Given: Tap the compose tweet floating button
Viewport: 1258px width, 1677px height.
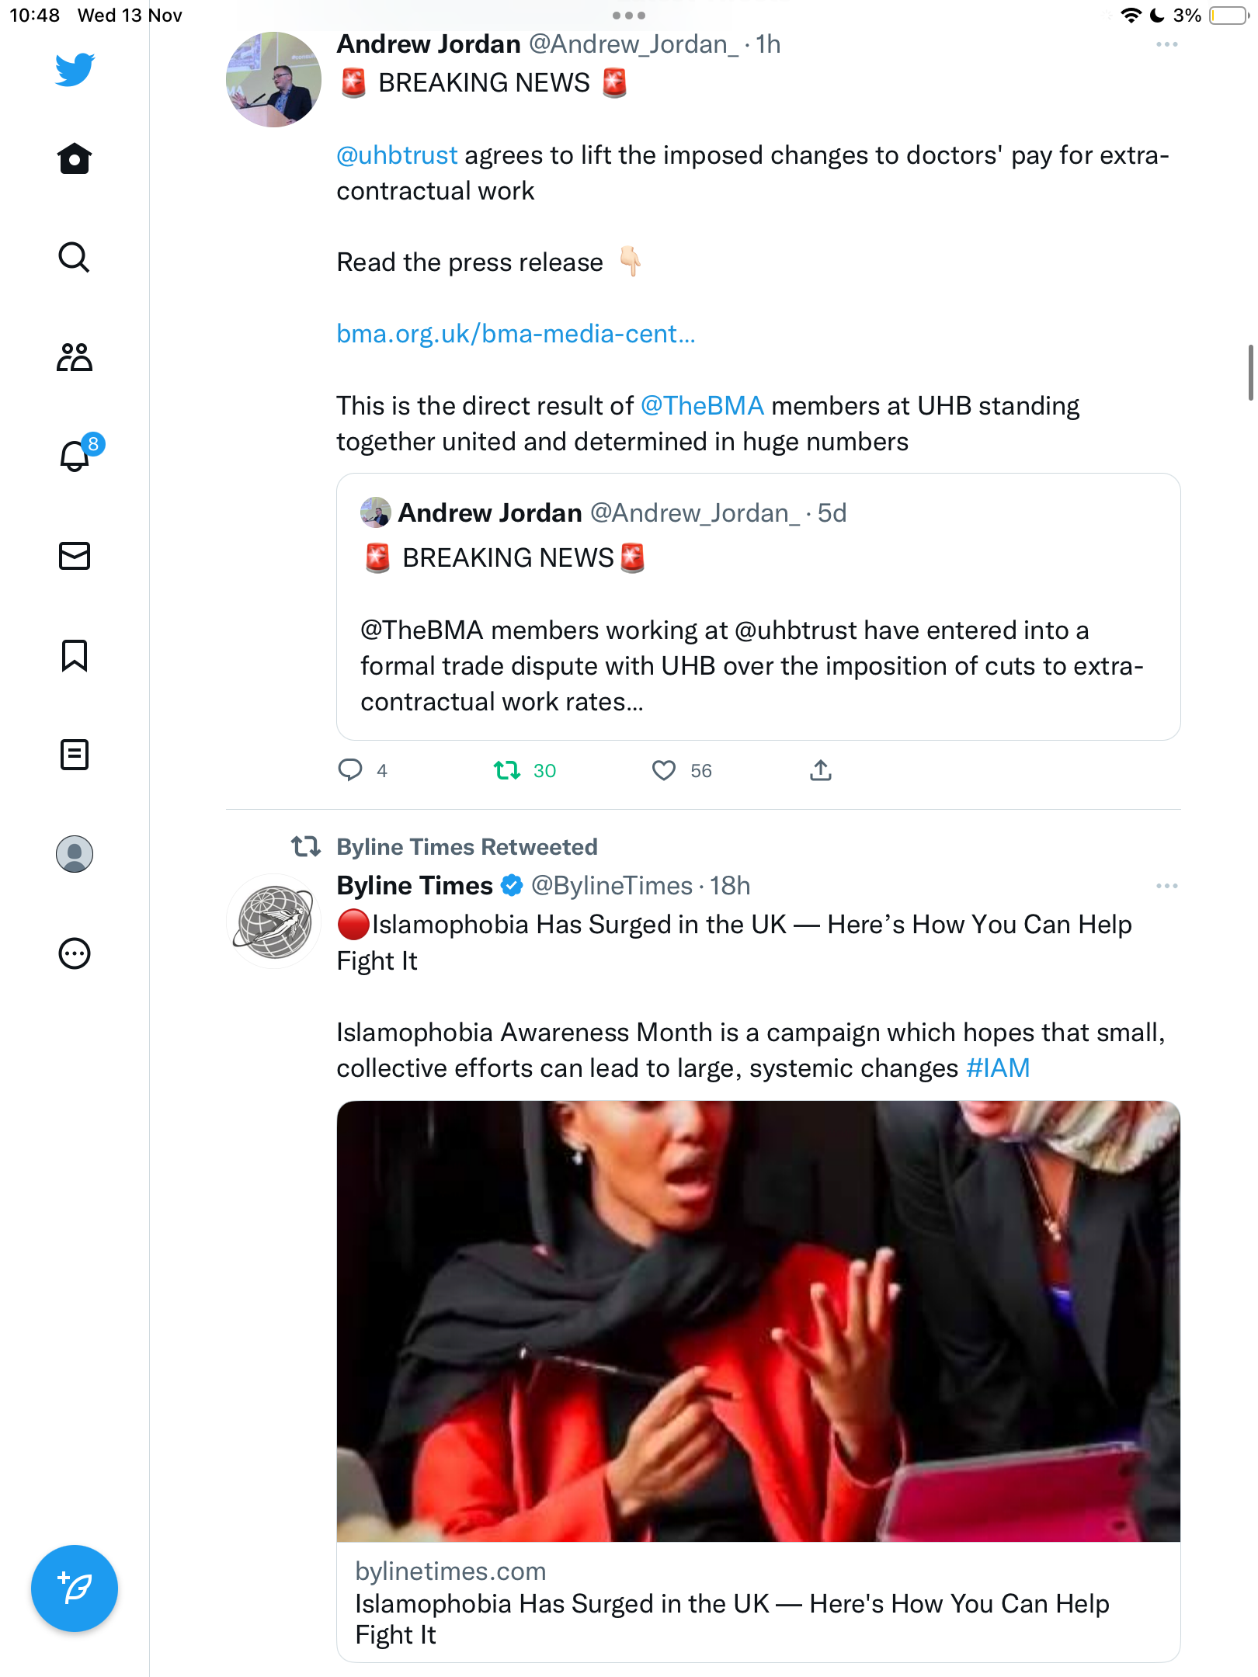Looking at the screenshot, I should coord(75,1588).
